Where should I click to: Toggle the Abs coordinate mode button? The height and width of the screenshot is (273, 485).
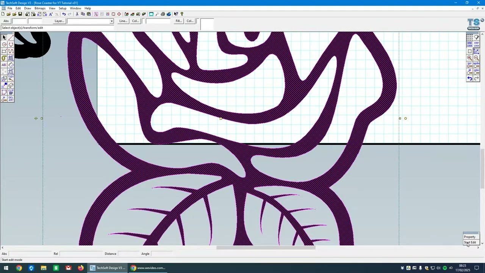tap(6, 21)
